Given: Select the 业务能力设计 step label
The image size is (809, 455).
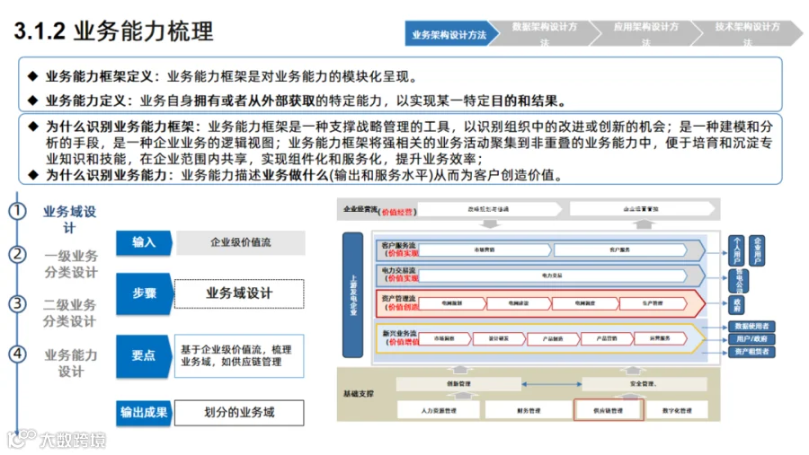Looking at the screenshot, I should click(x=71, y=363).
